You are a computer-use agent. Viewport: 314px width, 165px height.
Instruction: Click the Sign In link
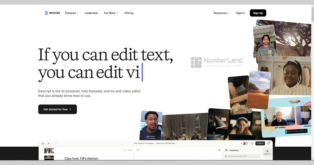coord(240,13)
